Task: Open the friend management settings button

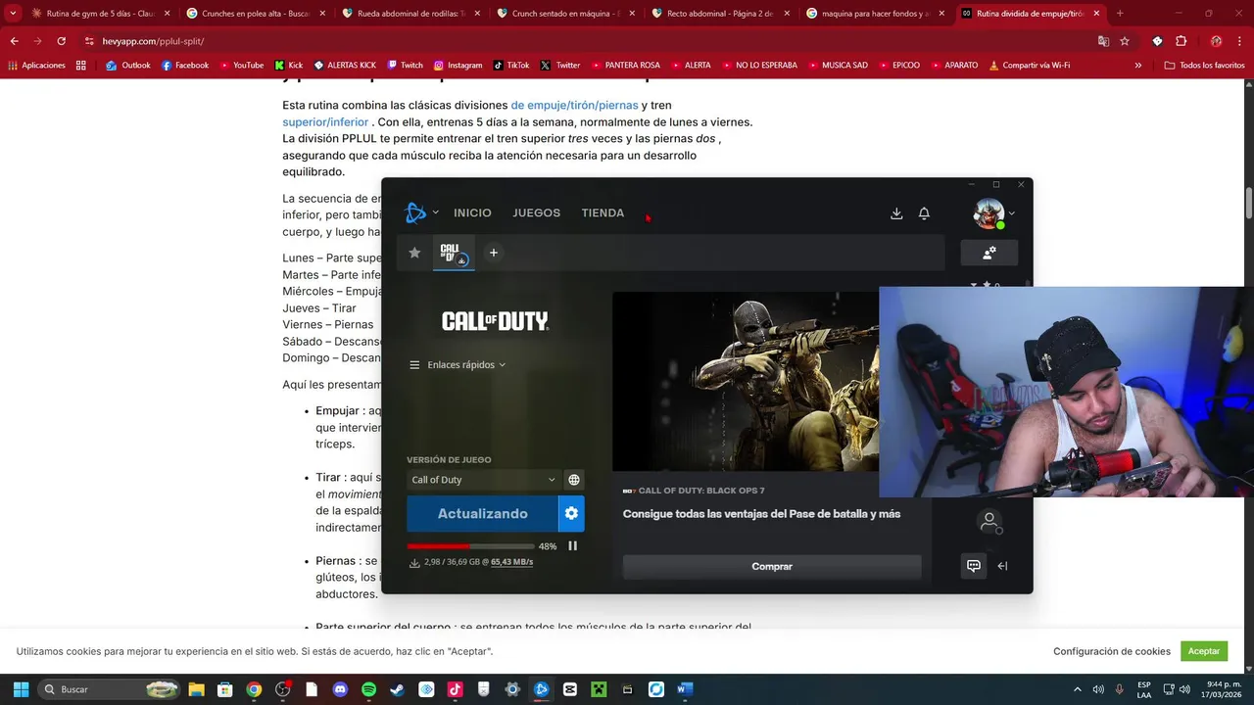Action: (x=989, y=253)
